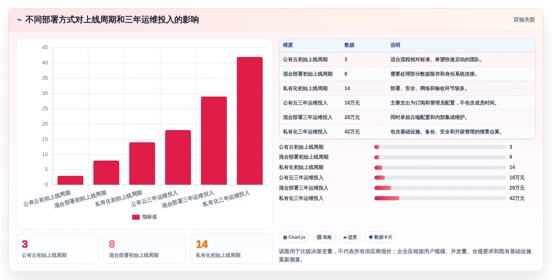Screen dimensions: 552x280
Task: Select the 私有化三年运维投入 chart bar
Action: point(250,121)
